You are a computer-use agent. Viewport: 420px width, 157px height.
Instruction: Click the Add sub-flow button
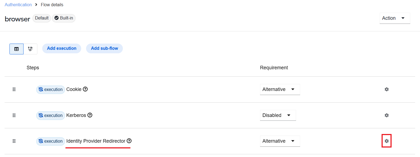coord(104,48)
